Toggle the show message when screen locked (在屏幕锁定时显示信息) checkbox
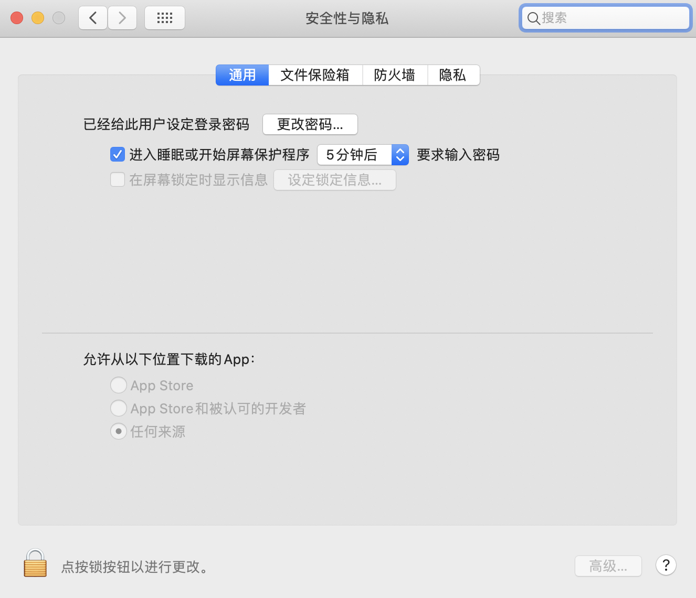The height and width of the screenshot is (598, 696). (118, 180)
